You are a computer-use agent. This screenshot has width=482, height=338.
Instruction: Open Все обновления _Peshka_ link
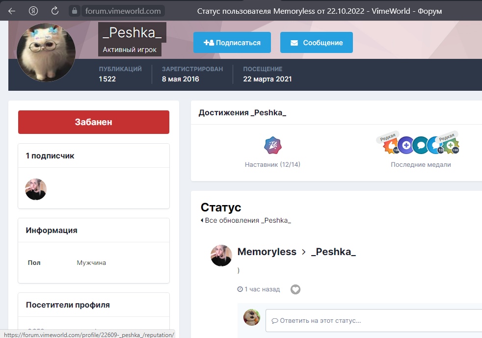247,220
